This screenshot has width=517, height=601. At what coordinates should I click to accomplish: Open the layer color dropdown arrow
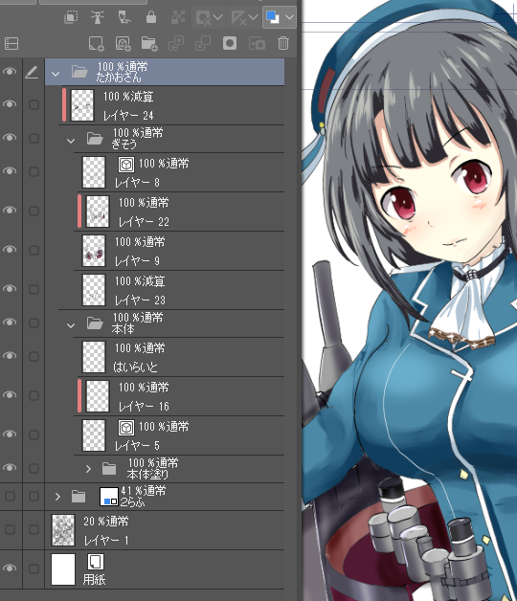[289, 17]
